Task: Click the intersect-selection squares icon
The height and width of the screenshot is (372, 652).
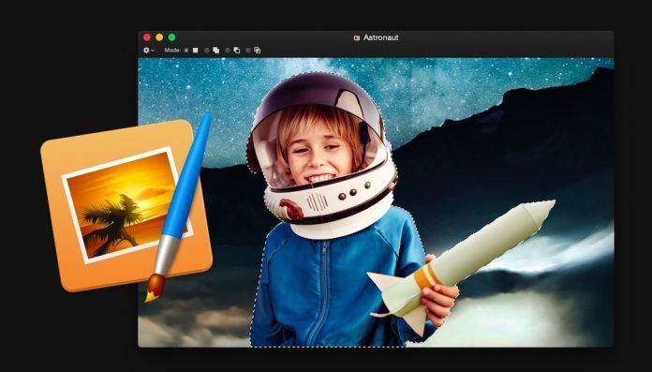Action: (258, 51)
